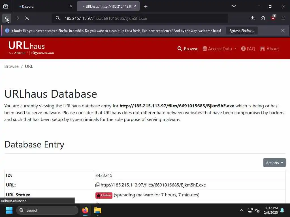Click the forward navigation arrow
This screenshot has height=217, width=290.
tap(17, 18)
